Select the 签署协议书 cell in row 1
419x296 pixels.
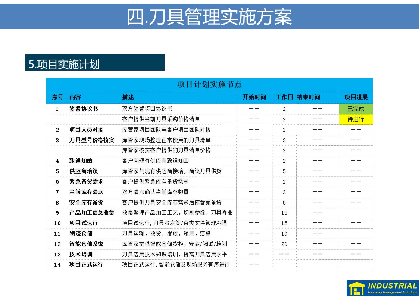coord(84,109)
